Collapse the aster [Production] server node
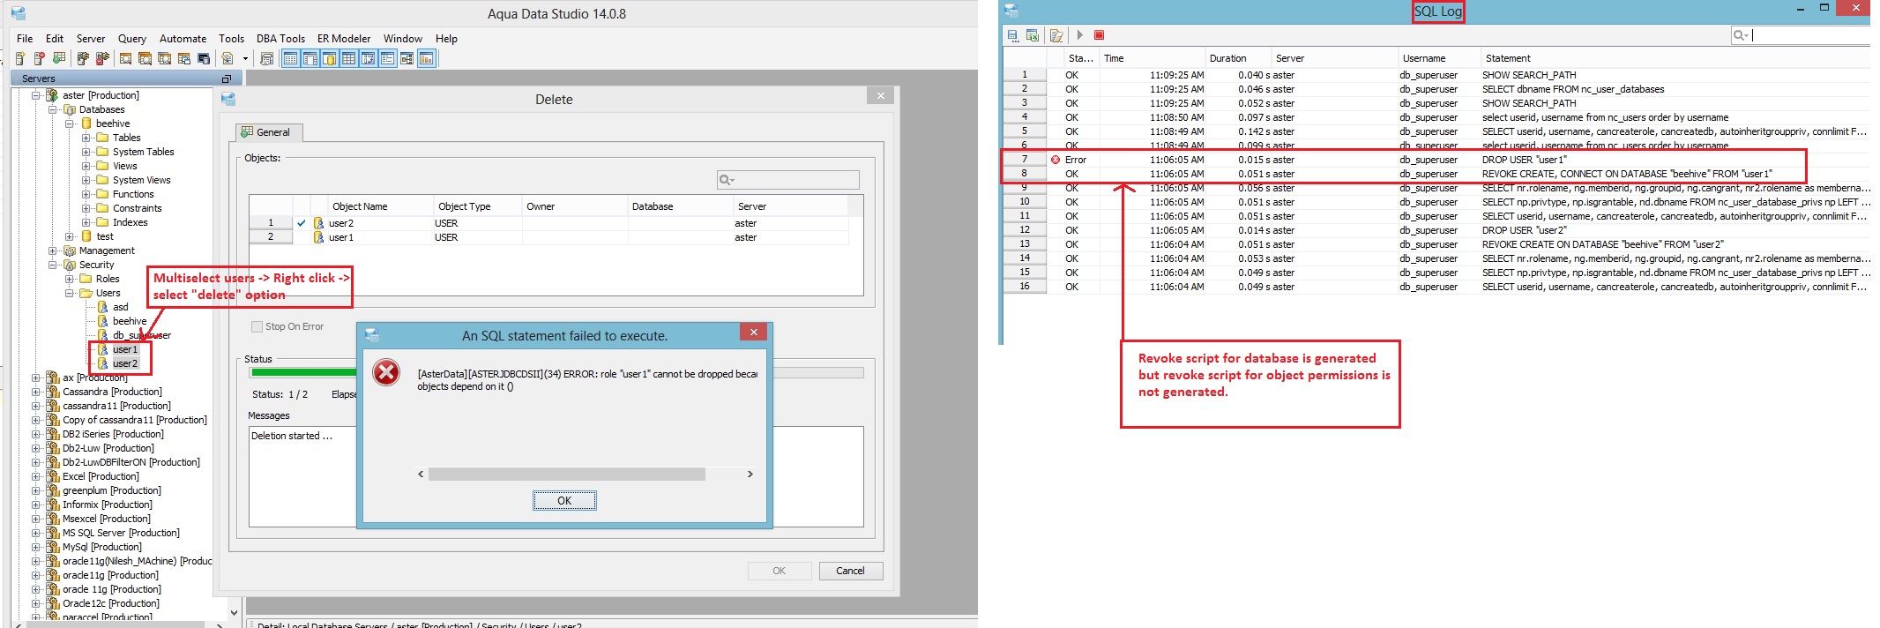This screenshot has height=628, width=1880. tap(36, 95)
